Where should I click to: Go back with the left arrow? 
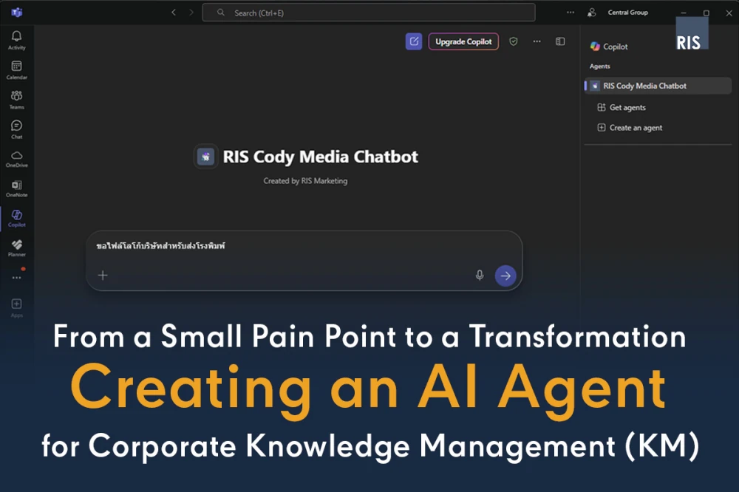pos(174,13)
